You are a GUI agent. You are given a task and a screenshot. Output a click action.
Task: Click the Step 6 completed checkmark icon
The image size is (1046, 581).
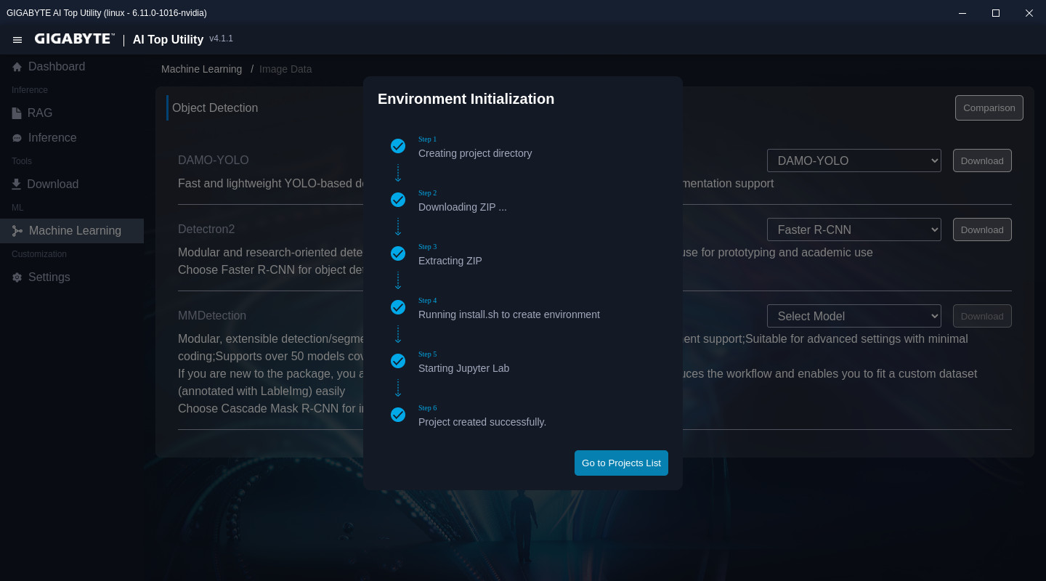[398, 415]
